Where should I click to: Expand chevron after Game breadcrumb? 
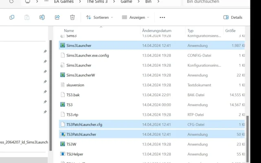click(139, 2)
